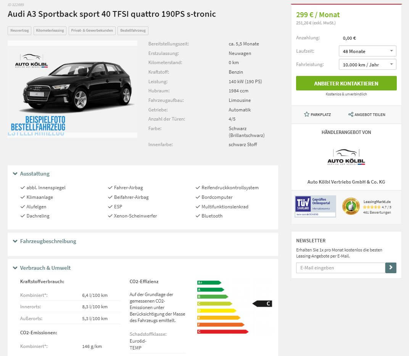The height and width of the screenshot is (356, 409).
Task: Click the A+ green efficiency bar
Action: (209, 282)
